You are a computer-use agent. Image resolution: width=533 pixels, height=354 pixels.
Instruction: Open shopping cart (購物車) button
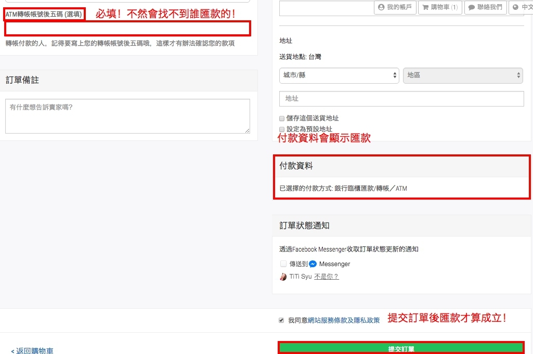point(440,7)
